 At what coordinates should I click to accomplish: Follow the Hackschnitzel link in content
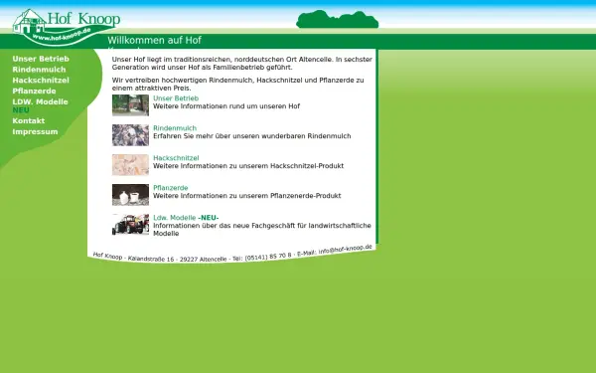point(176,158)
